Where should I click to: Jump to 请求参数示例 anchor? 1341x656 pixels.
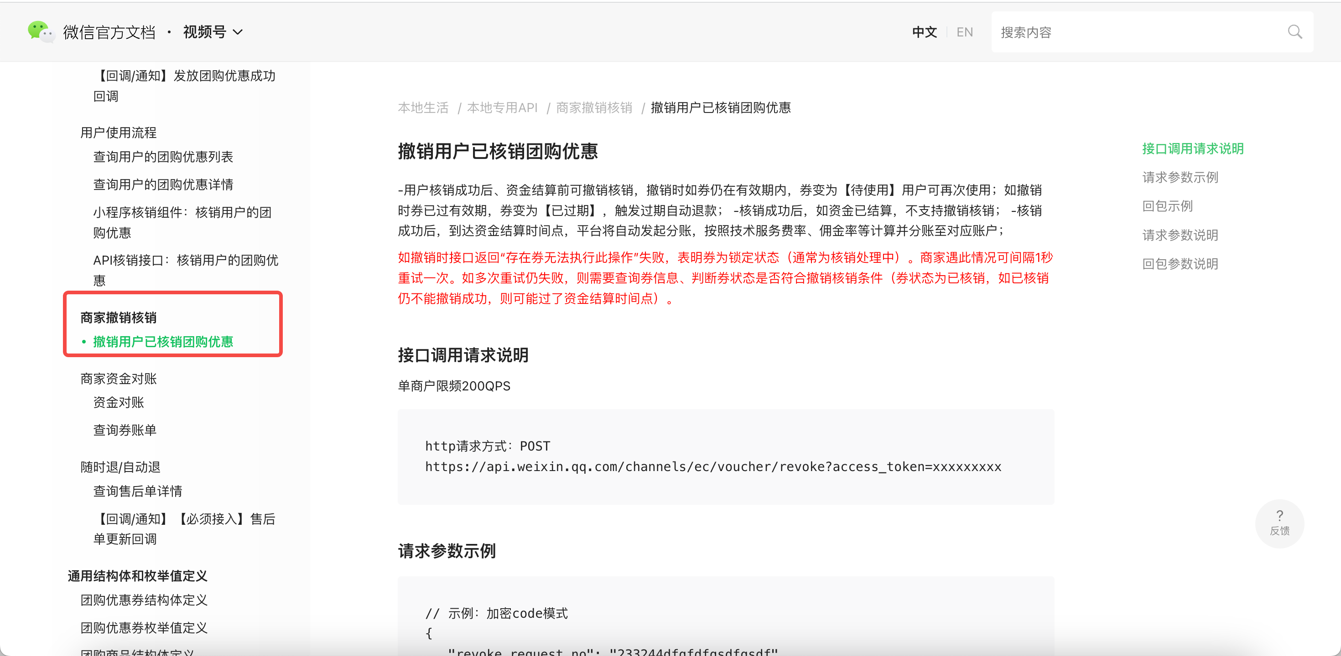[x=1180, y=177]
